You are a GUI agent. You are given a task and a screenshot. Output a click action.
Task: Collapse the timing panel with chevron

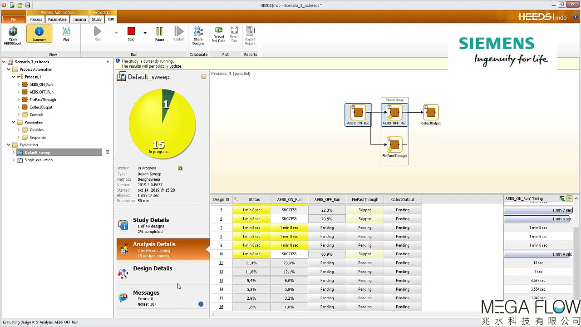tap(576, 198)
